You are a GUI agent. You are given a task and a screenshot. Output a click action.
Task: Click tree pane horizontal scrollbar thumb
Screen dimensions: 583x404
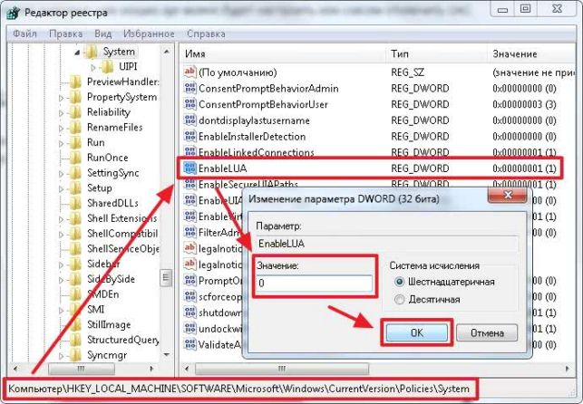[x=81, y=369]
